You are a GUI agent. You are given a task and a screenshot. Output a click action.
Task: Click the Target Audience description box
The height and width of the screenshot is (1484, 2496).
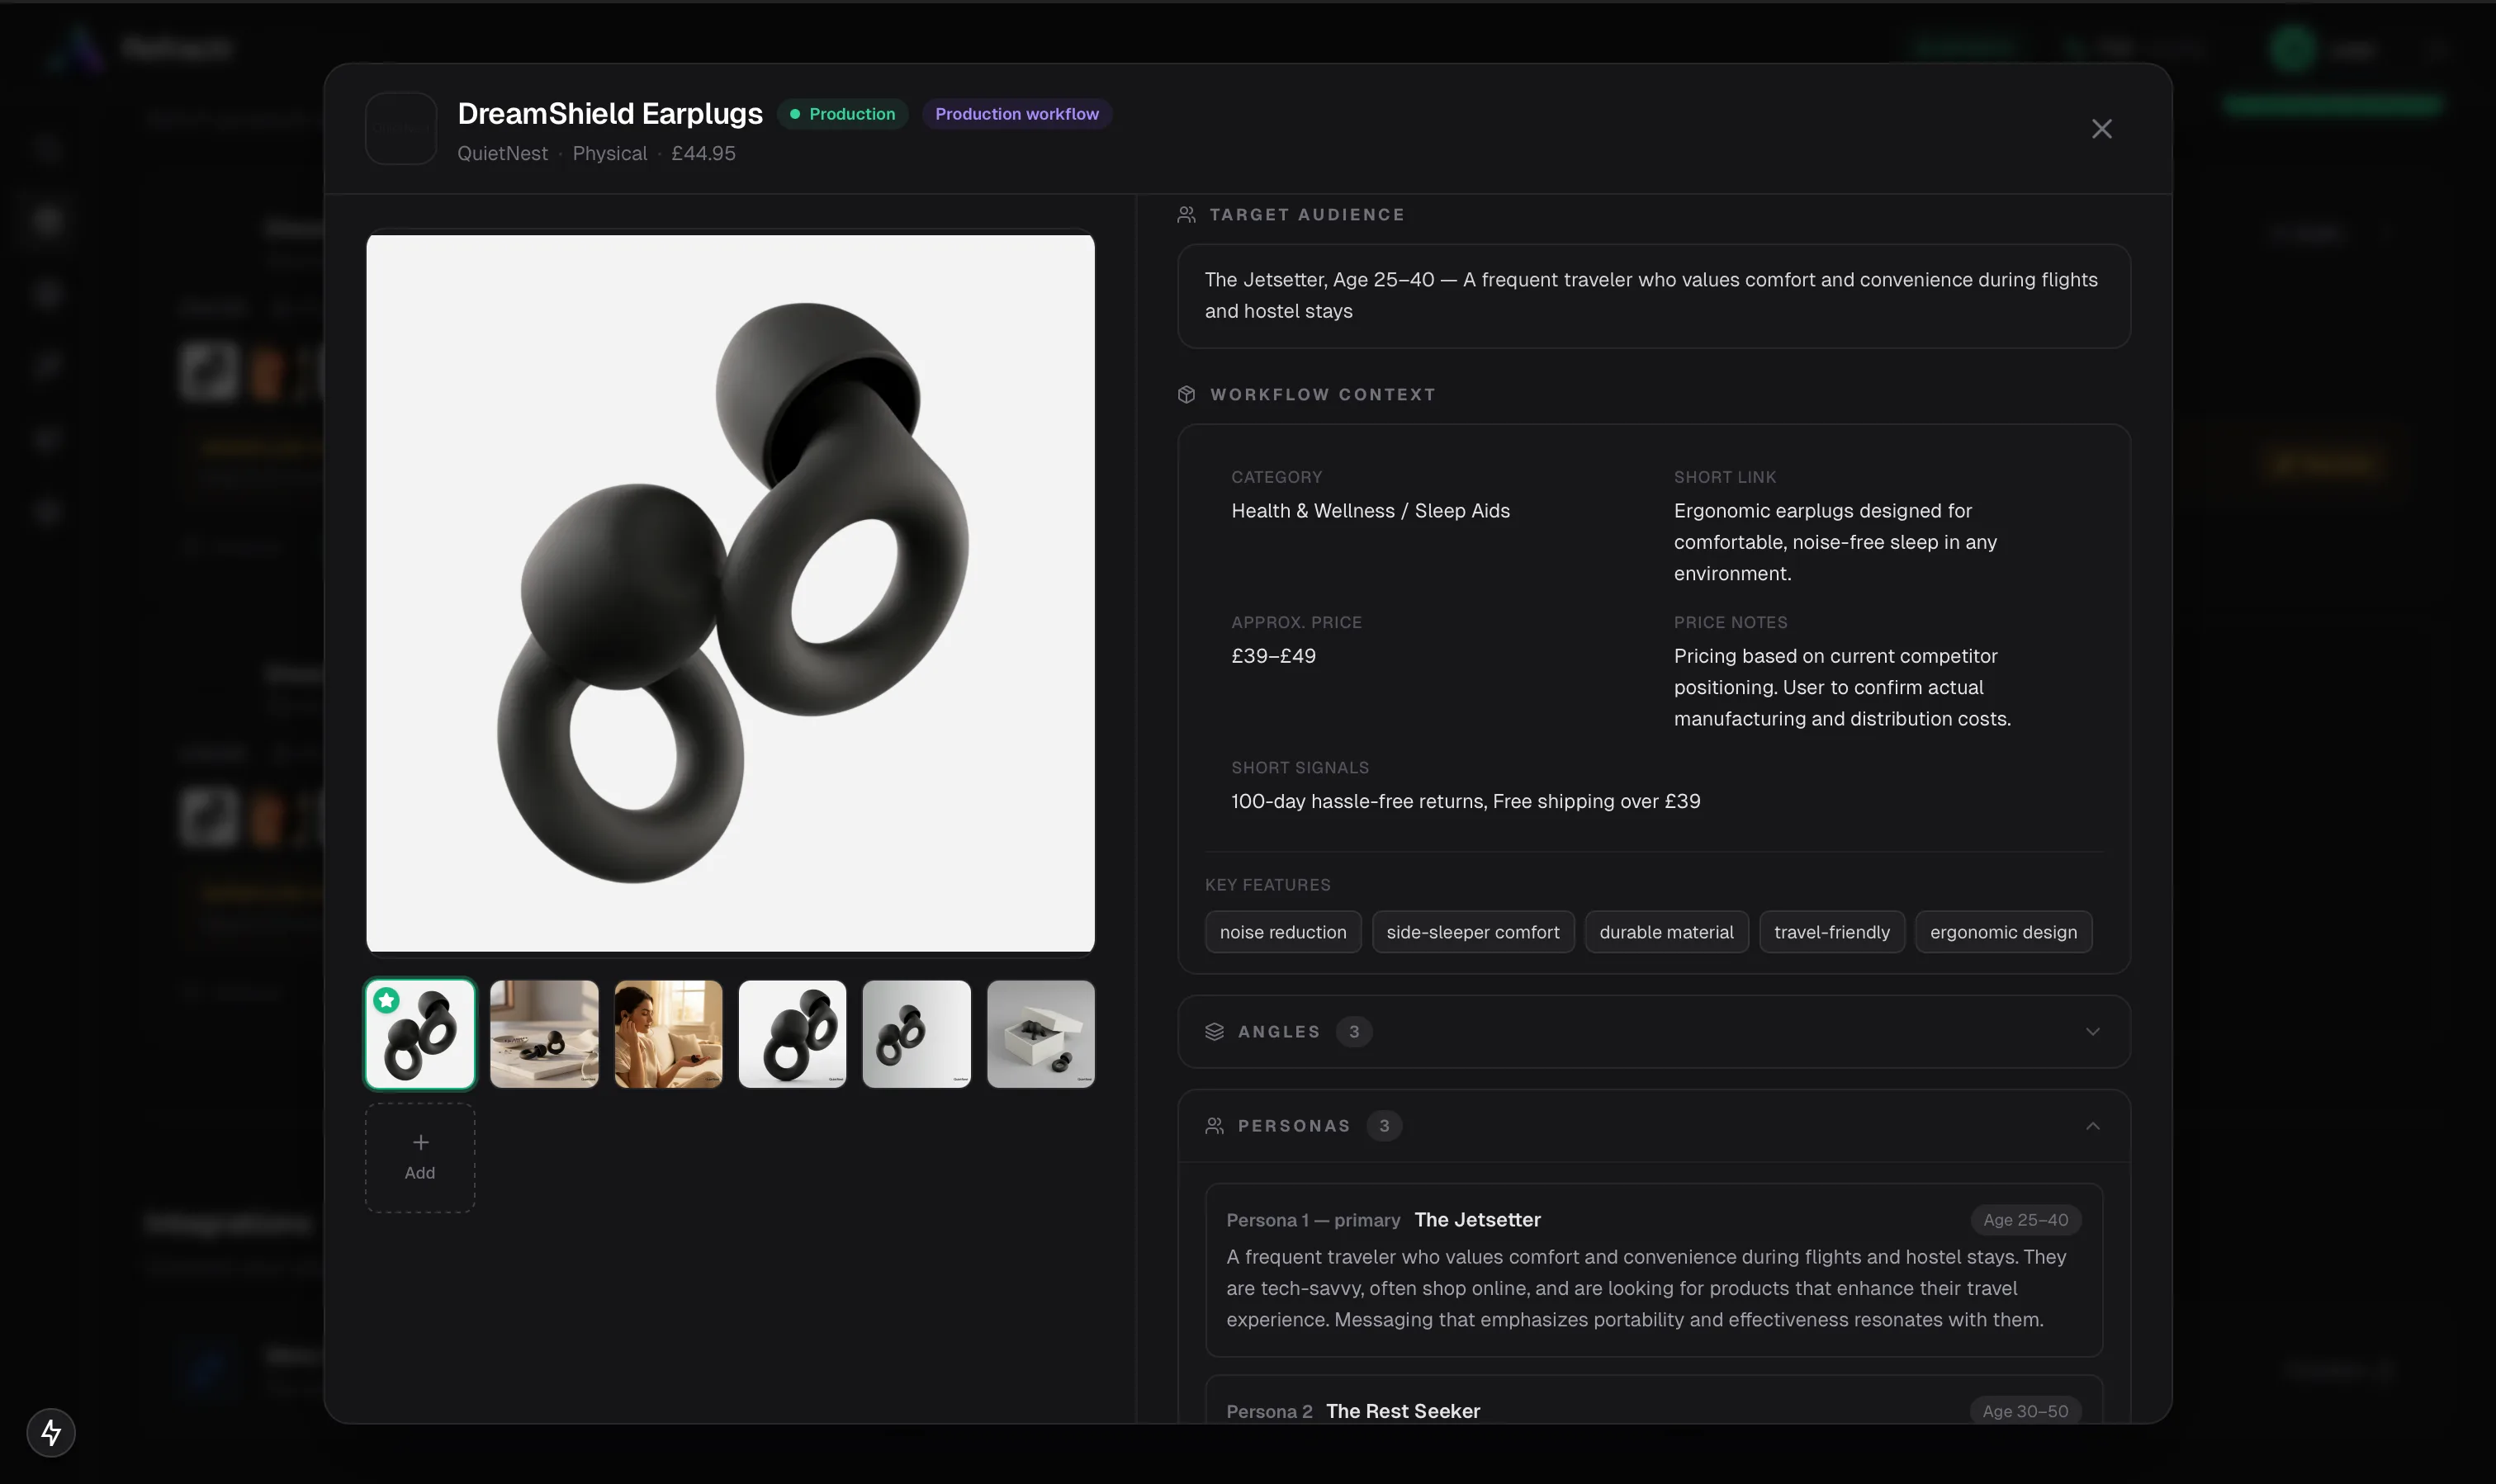1654,296
